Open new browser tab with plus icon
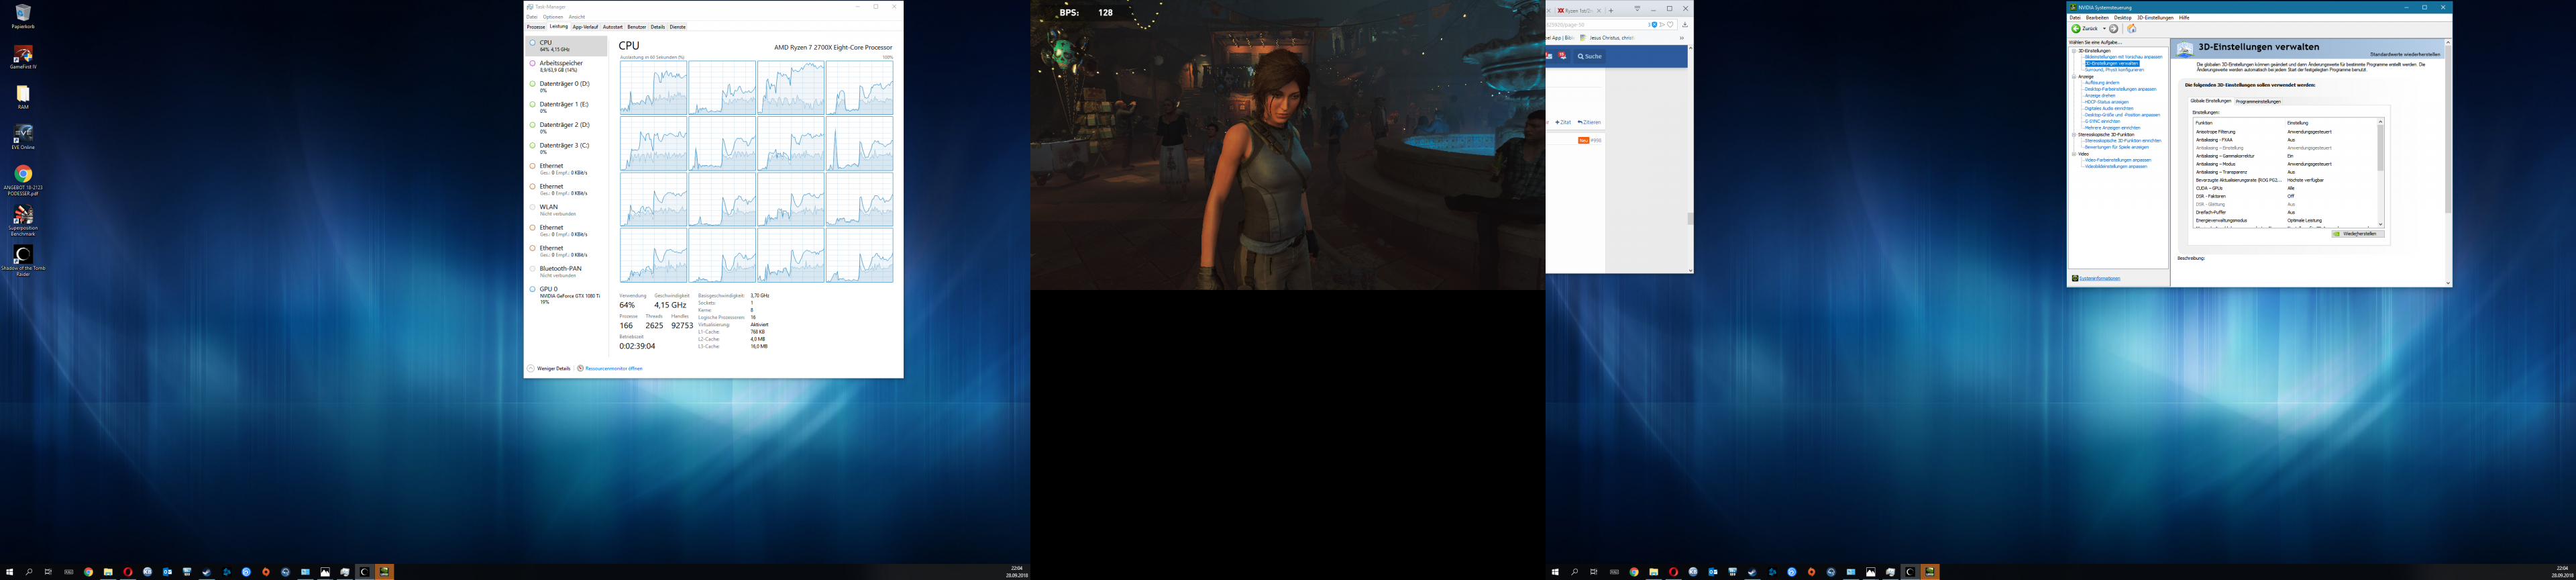This screenshot has width=2576, height=580. (x=1611, y=10)
